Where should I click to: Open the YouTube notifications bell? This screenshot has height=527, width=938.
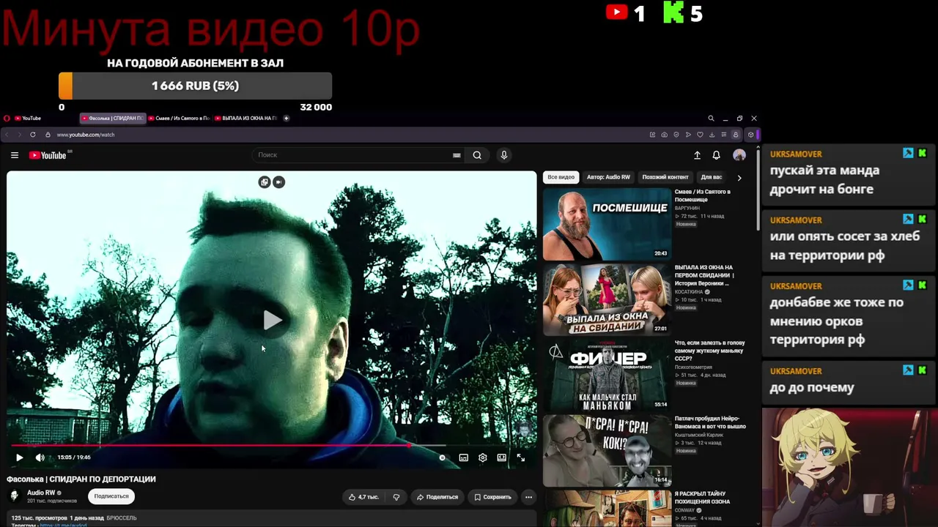click(716, 155)
